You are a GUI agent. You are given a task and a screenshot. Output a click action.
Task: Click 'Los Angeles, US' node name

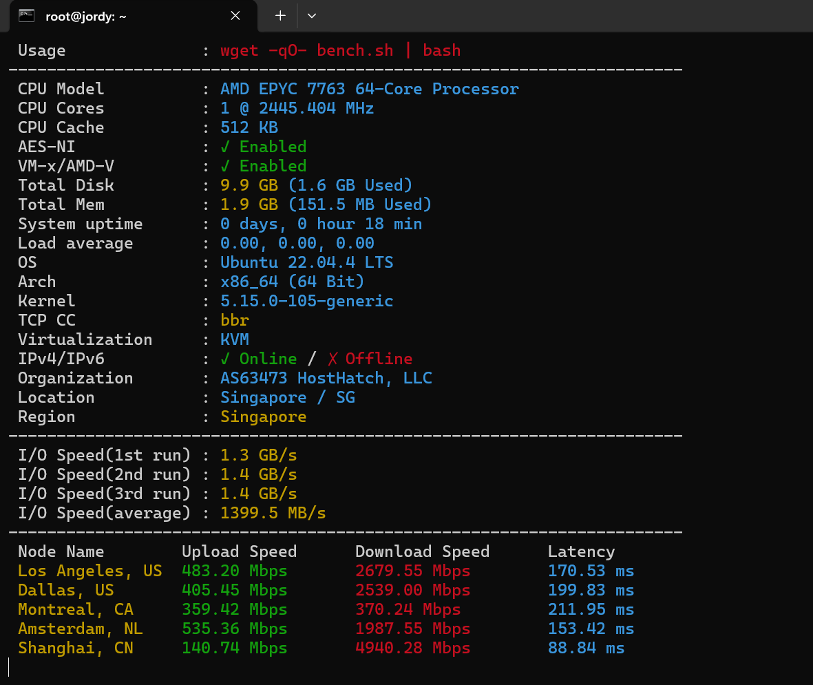[x=90, y=571]
